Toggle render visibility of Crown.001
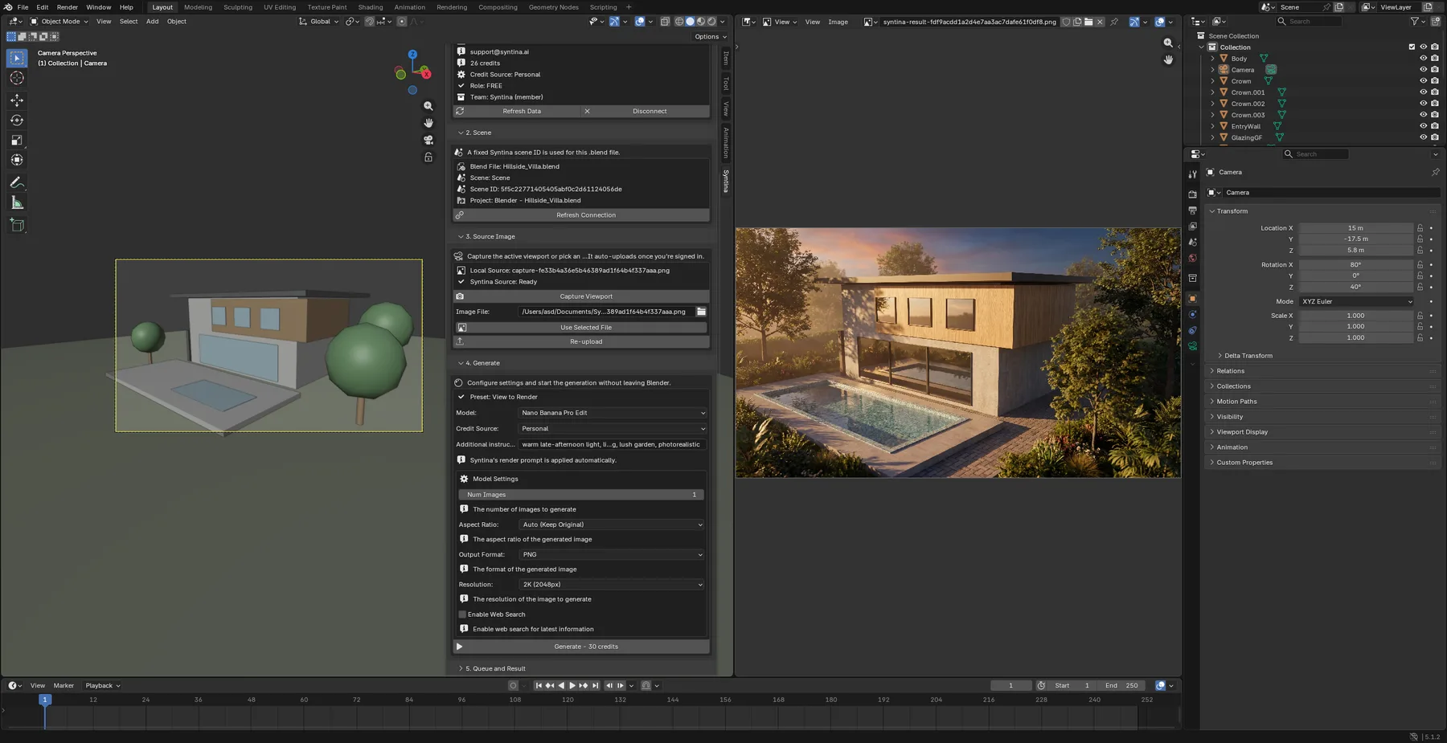The image size is (1447, 743). [1435, 92]
